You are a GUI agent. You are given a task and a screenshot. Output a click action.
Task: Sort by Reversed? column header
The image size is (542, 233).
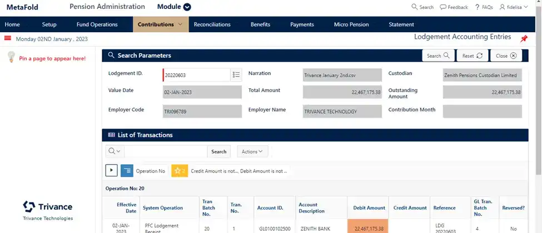[513, 208]
